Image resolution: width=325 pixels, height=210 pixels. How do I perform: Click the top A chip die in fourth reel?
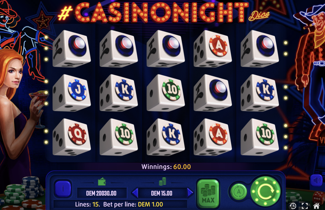pyautogui.click(x=213, y=49)
